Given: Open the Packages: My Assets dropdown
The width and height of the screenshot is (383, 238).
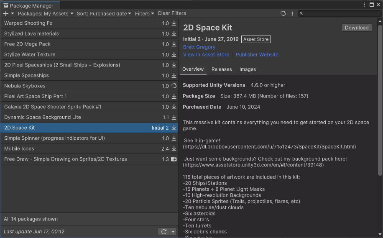Looking at the screenshot, I should click(46, 13).
